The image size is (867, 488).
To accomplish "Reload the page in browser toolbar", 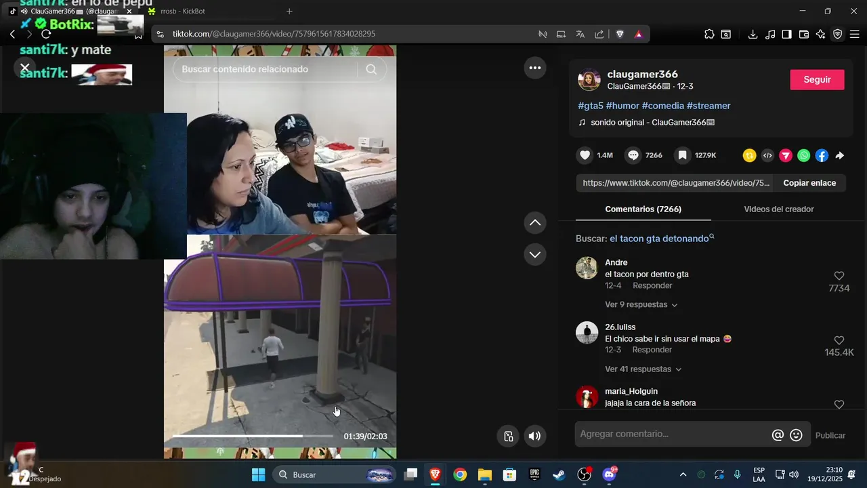I will (46, 34).
